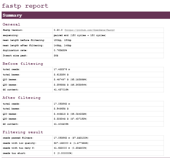Click Q30 bases value under Before filtering

click(x=70, y=85)
